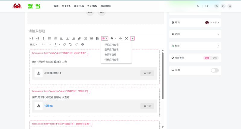Expand the 话题 topic selector

195,34
